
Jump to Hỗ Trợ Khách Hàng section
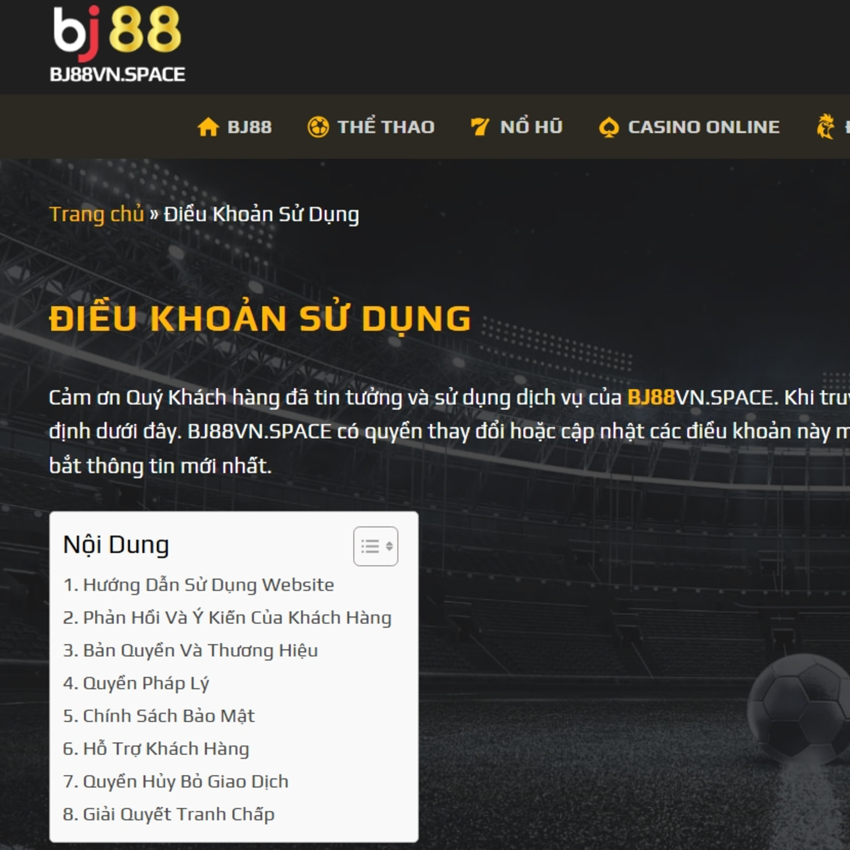(x=156, y=749)
